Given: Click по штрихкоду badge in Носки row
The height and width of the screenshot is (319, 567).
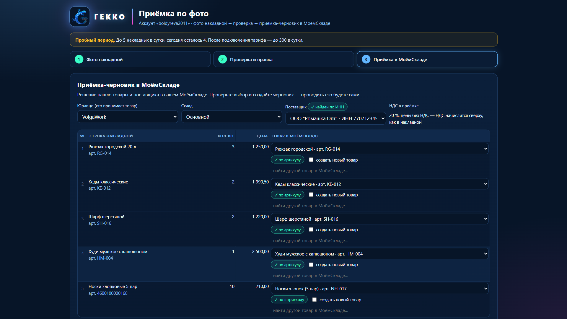Looking at the screenshot, I should [x=289, y=300].
